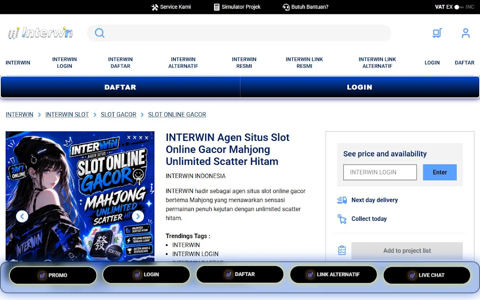Click the Collect today text
Image resolution: width=480 pixels, height=300 pixels.
coord(369,219)
